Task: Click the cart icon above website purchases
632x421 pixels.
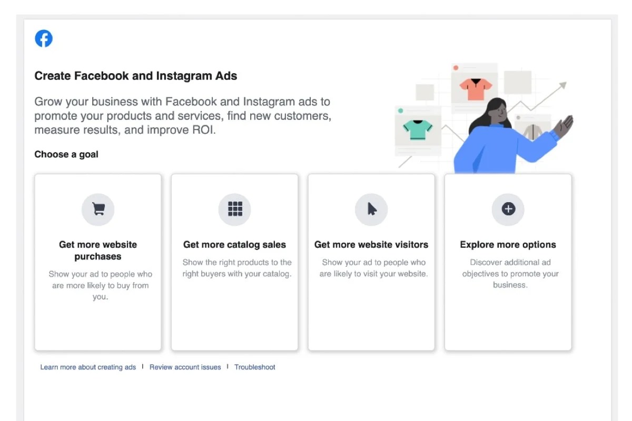Action: (x=98, y=209)
